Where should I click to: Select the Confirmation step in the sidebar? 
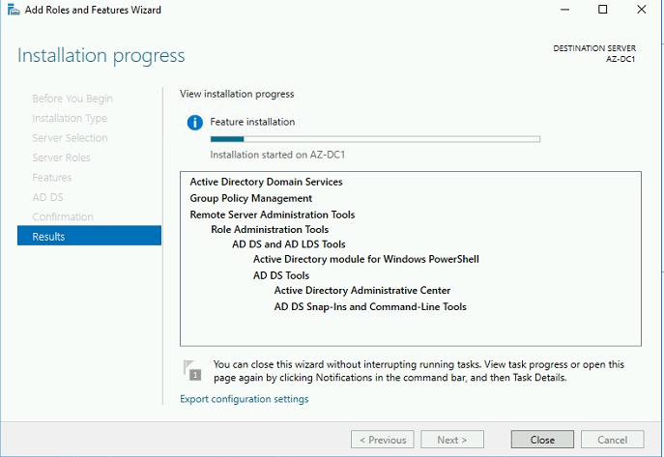[63, 217]
